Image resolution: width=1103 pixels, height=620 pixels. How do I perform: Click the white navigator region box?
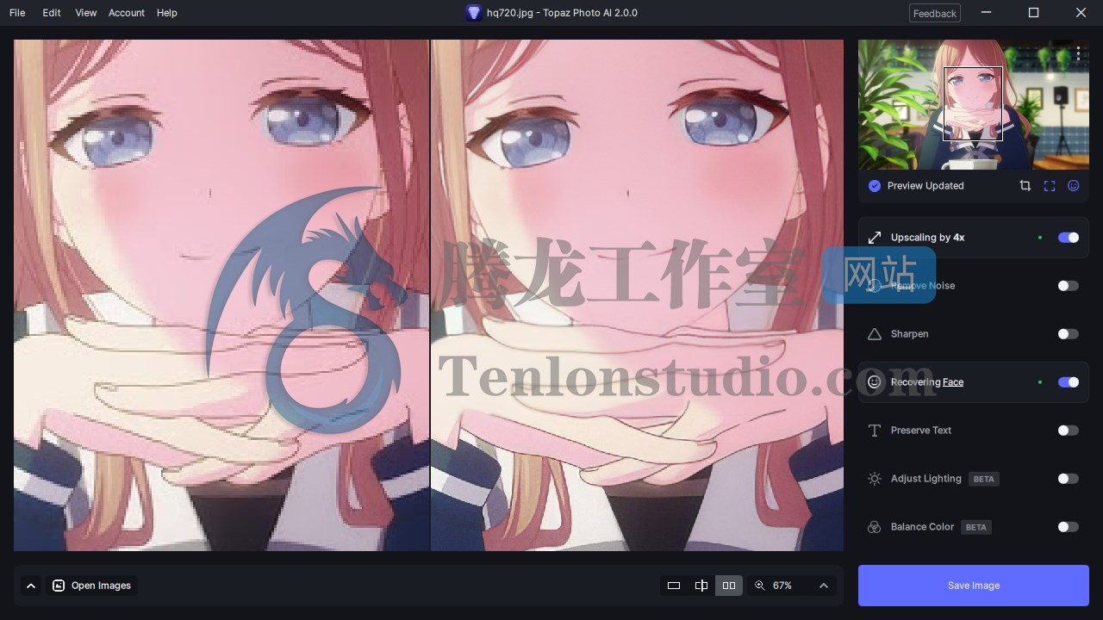pos(973,103)
